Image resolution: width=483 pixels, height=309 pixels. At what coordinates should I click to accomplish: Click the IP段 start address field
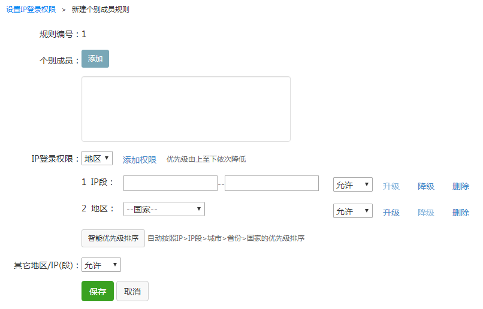(170, 183)
